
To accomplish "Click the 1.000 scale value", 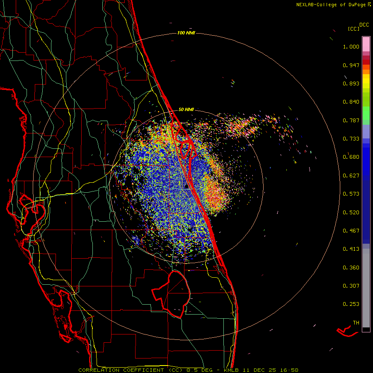I will click(351, 46).
